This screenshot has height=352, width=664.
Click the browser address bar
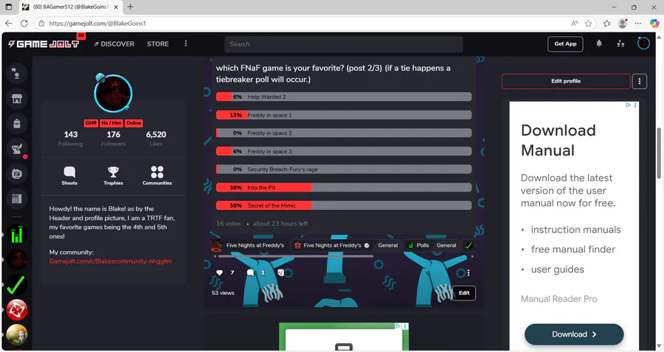[x=309, y=24]
